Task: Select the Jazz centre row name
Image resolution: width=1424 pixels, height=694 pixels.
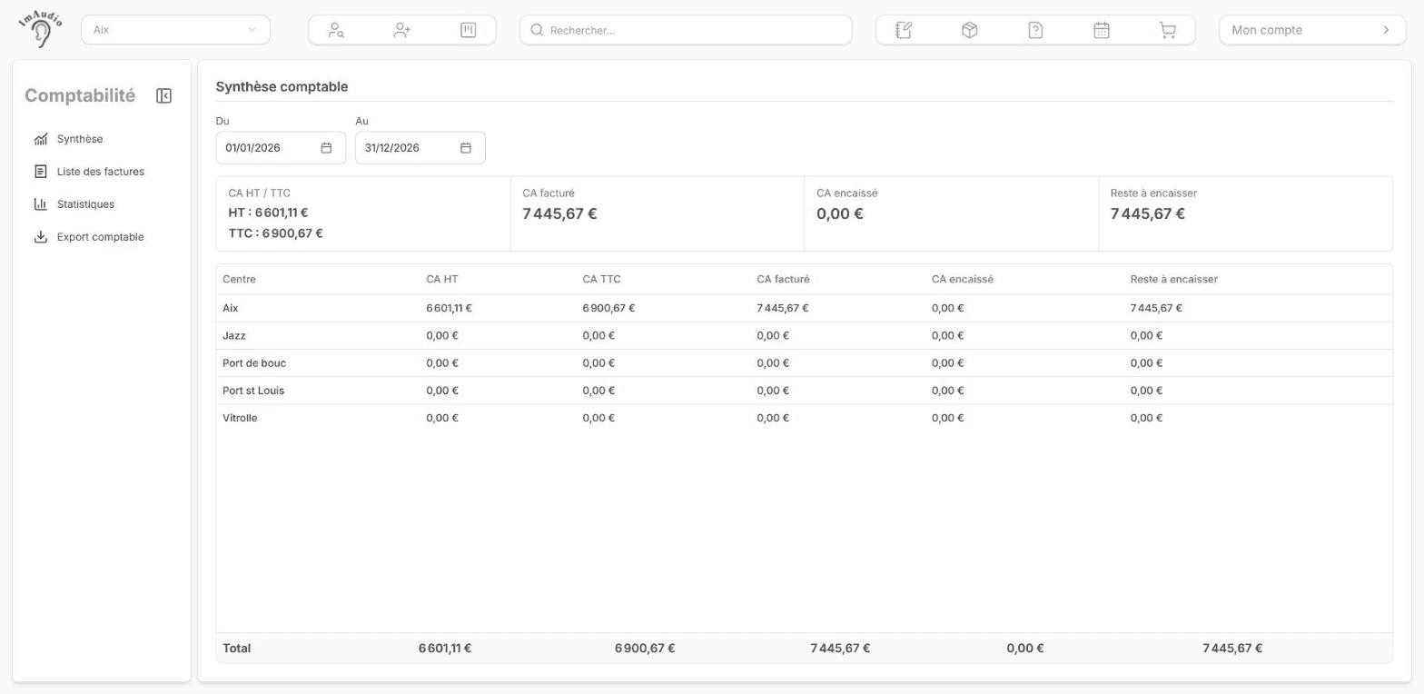Action: pos(234,335)
